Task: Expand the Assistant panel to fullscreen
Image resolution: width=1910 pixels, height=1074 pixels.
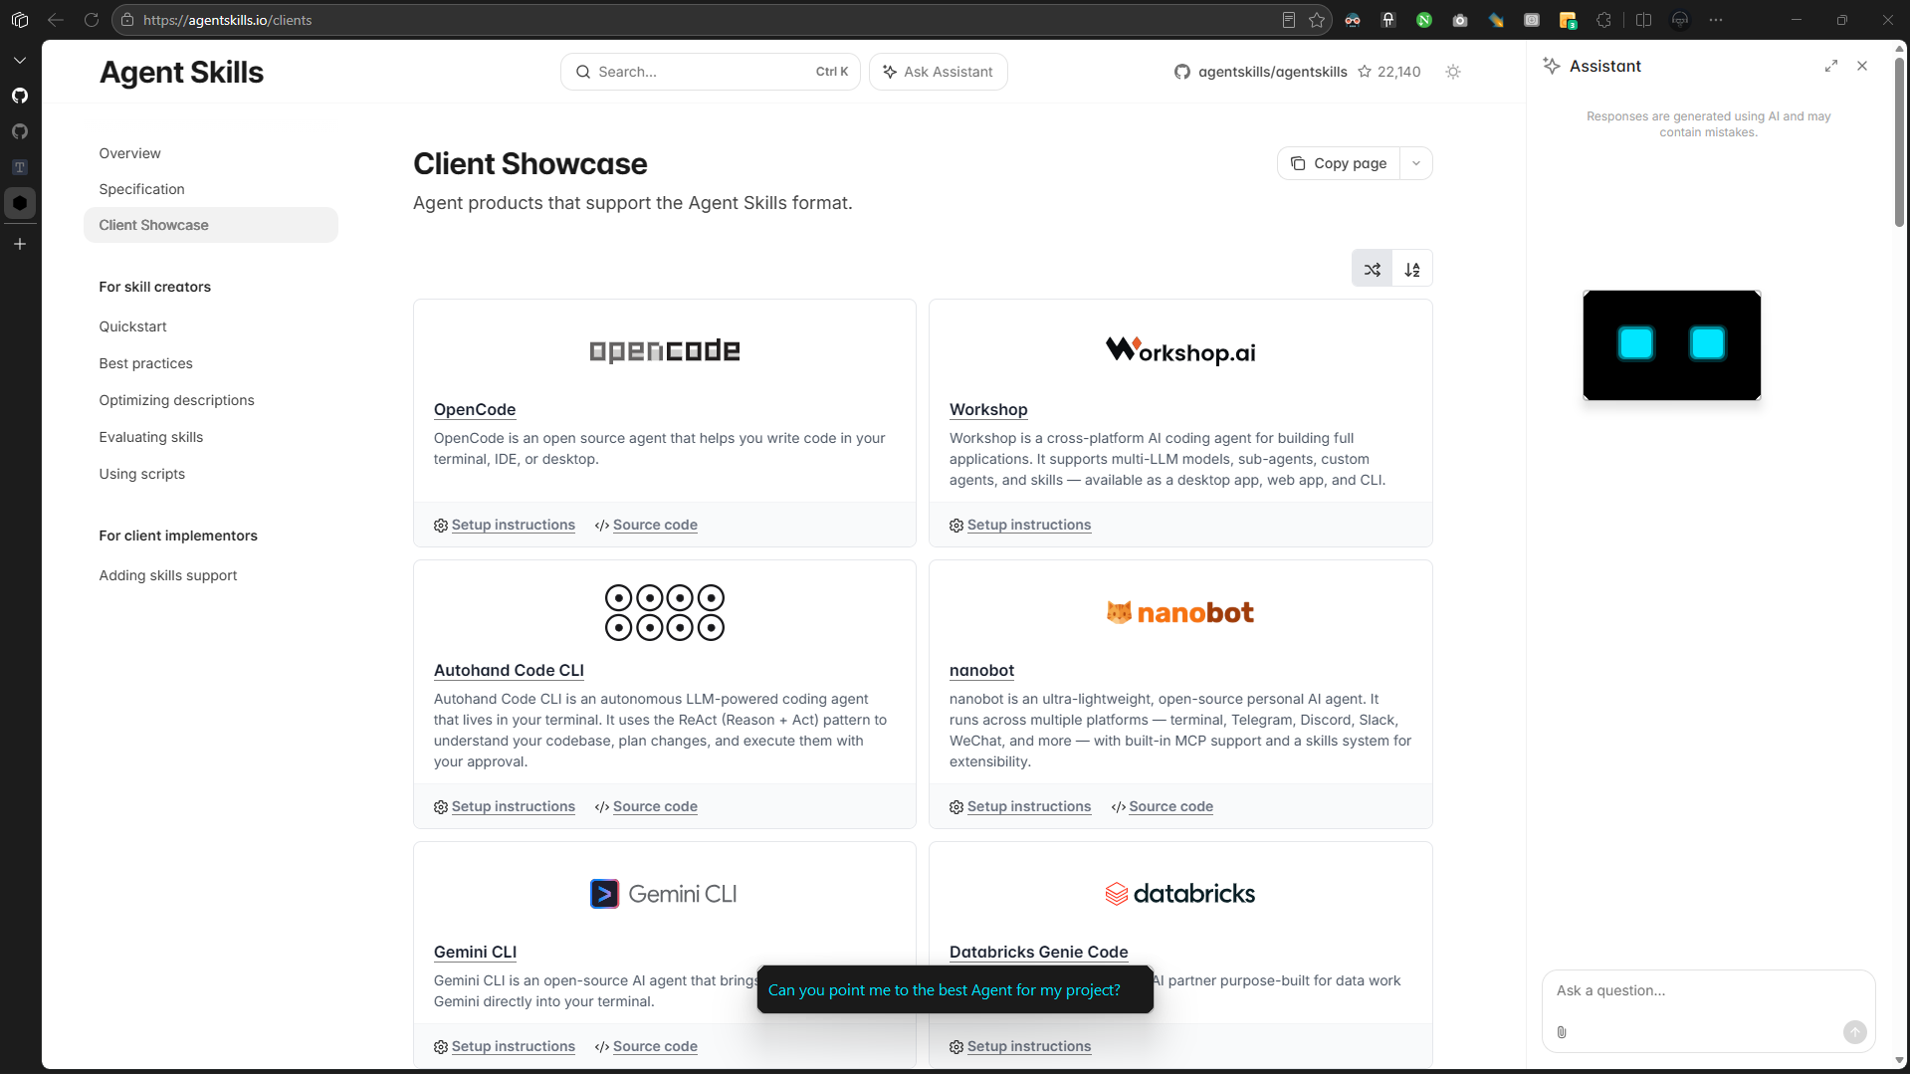Action: [x=1830, y=66]
